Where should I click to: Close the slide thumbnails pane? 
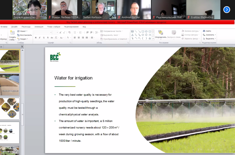[22, 46]
